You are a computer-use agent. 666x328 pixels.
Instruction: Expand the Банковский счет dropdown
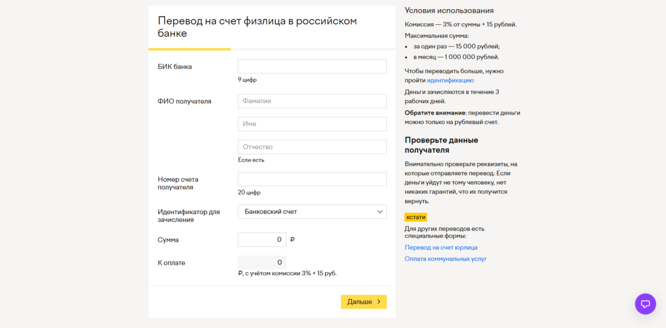(x=312, y=212)
